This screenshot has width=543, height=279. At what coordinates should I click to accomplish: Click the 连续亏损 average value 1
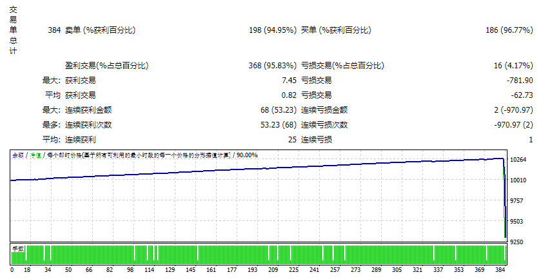(x=531, y=139)
